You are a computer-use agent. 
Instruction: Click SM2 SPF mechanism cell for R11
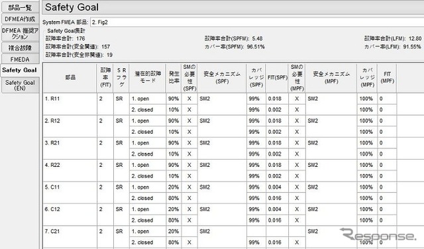pyautogui.click(x=222, y=104)
